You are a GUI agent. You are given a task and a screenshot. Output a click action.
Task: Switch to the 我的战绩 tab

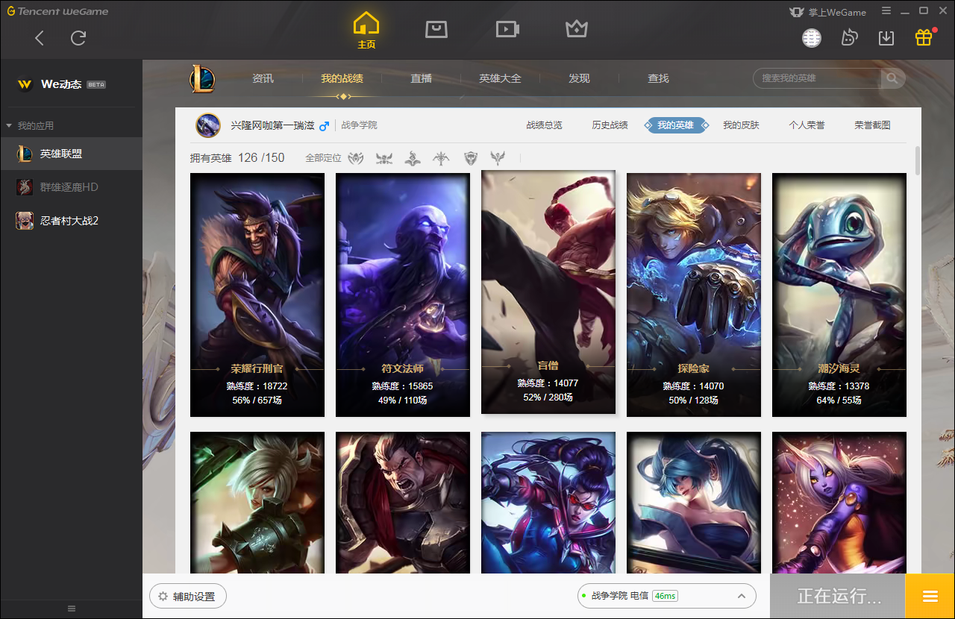(342, 78)
